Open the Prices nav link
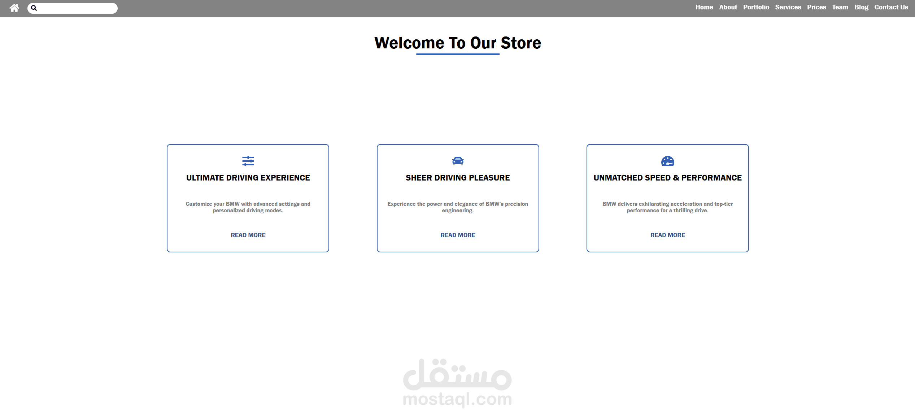915x417 pixels. tap(816, 7)
